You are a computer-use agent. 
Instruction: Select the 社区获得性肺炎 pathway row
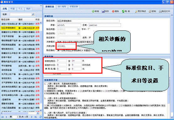click(20, 28)
